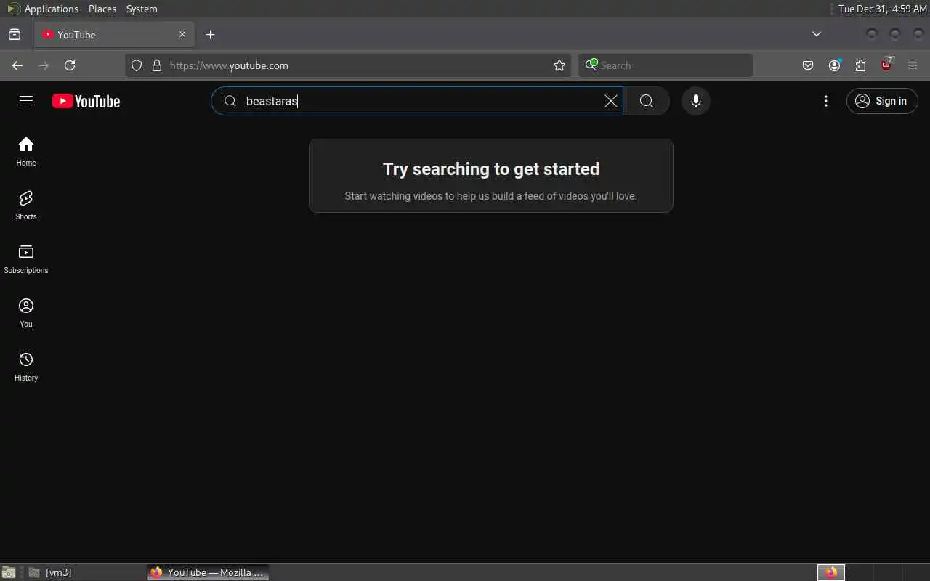Reload the page
The image size is (930, 581).
click(x=70, y=65)
